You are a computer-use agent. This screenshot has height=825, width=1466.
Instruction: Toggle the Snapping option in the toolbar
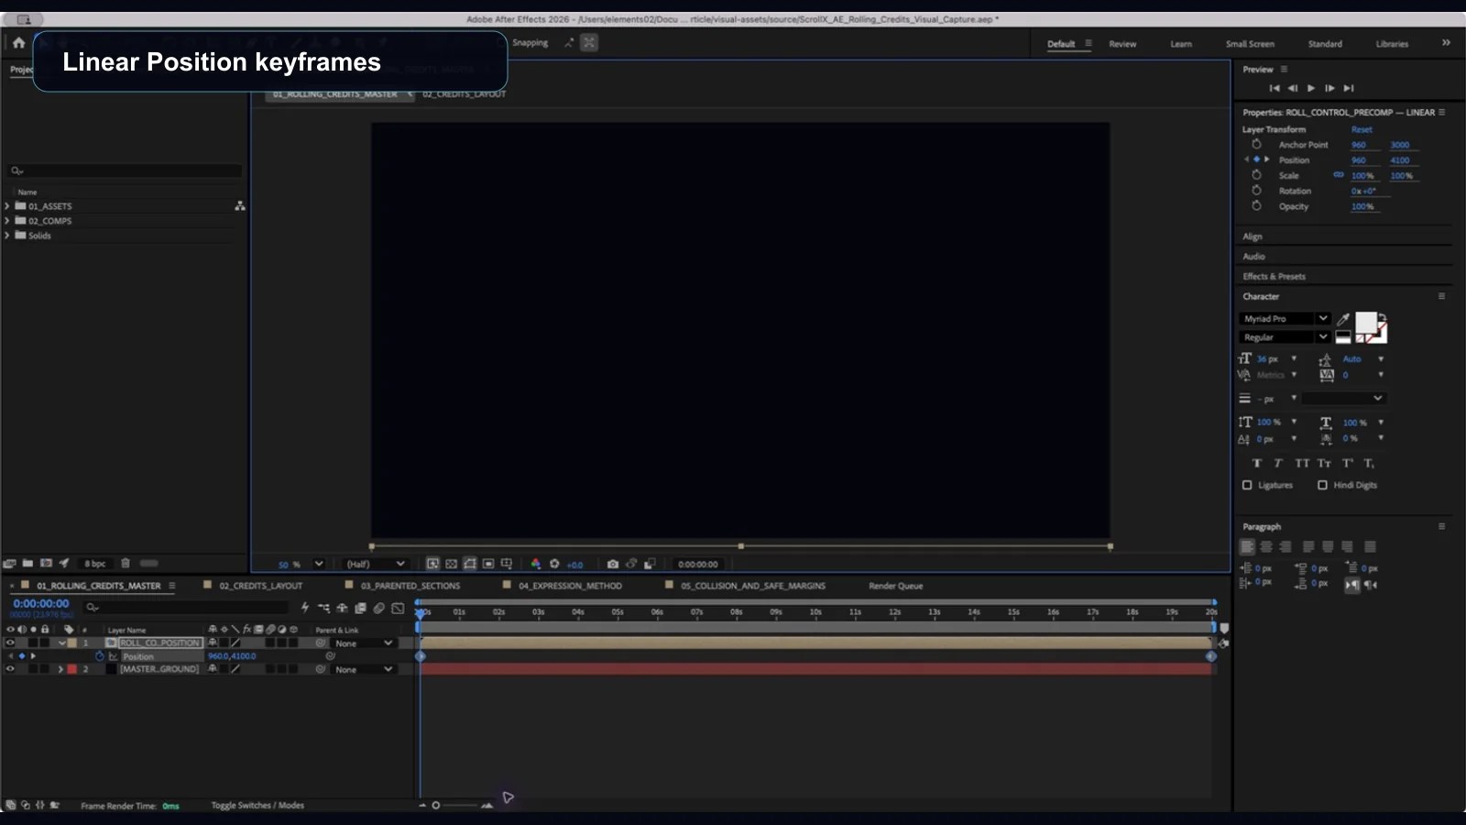coord(530,43)
